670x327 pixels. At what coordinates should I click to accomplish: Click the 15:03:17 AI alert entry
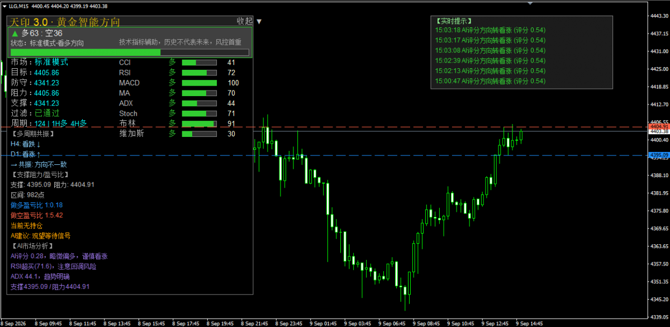[490, 41]
